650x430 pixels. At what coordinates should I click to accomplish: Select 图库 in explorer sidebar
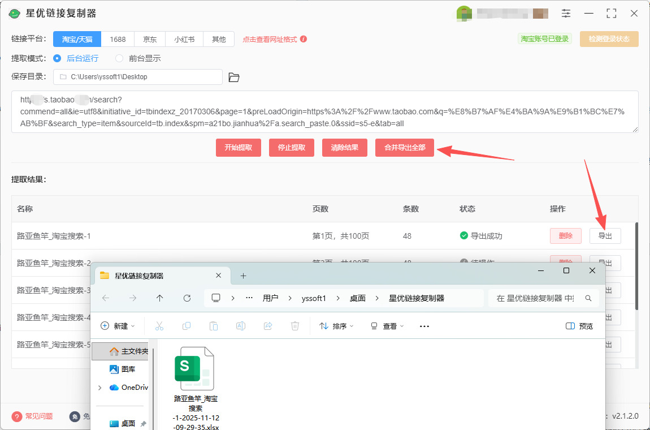tap(122, 369)
